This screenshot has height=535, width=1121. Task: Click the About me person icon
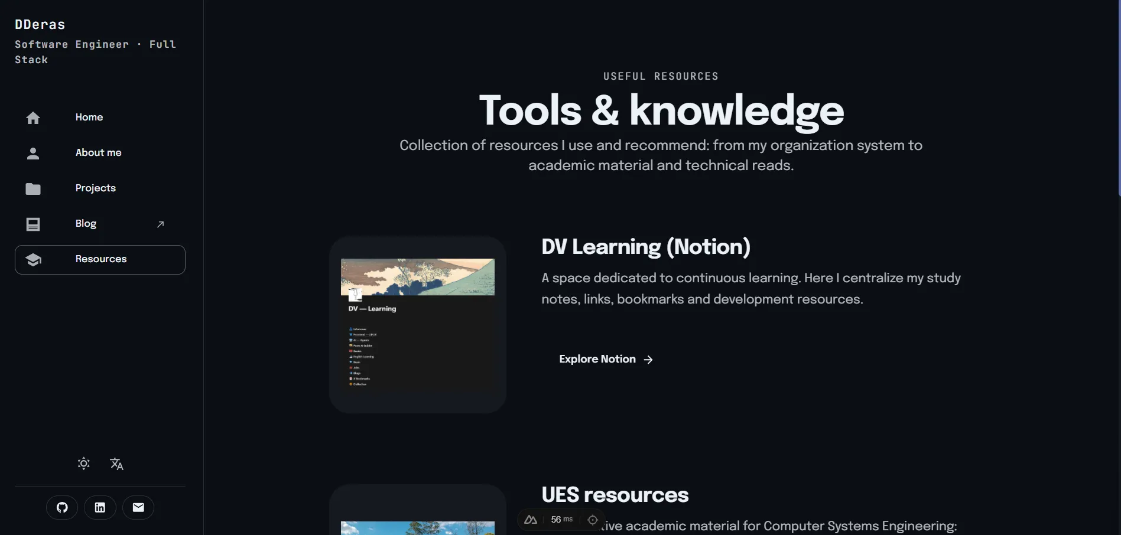[33, 153]
